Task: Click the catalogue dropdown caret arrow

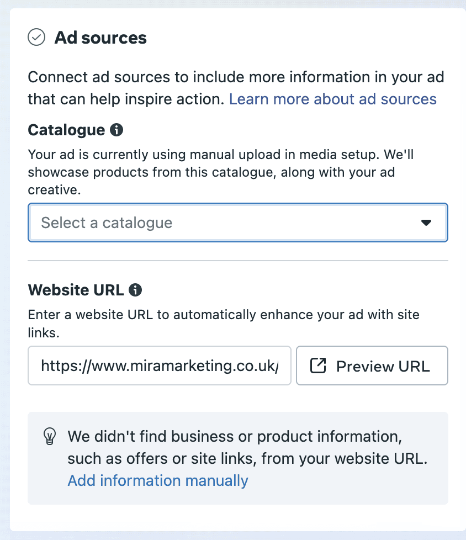Action: coord(426,223)
